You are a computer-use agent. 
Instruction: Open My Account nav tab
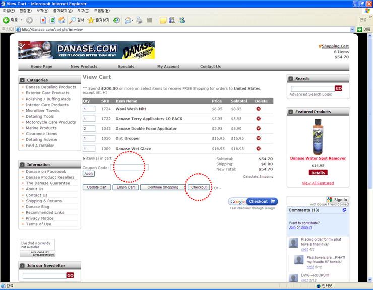168,67
